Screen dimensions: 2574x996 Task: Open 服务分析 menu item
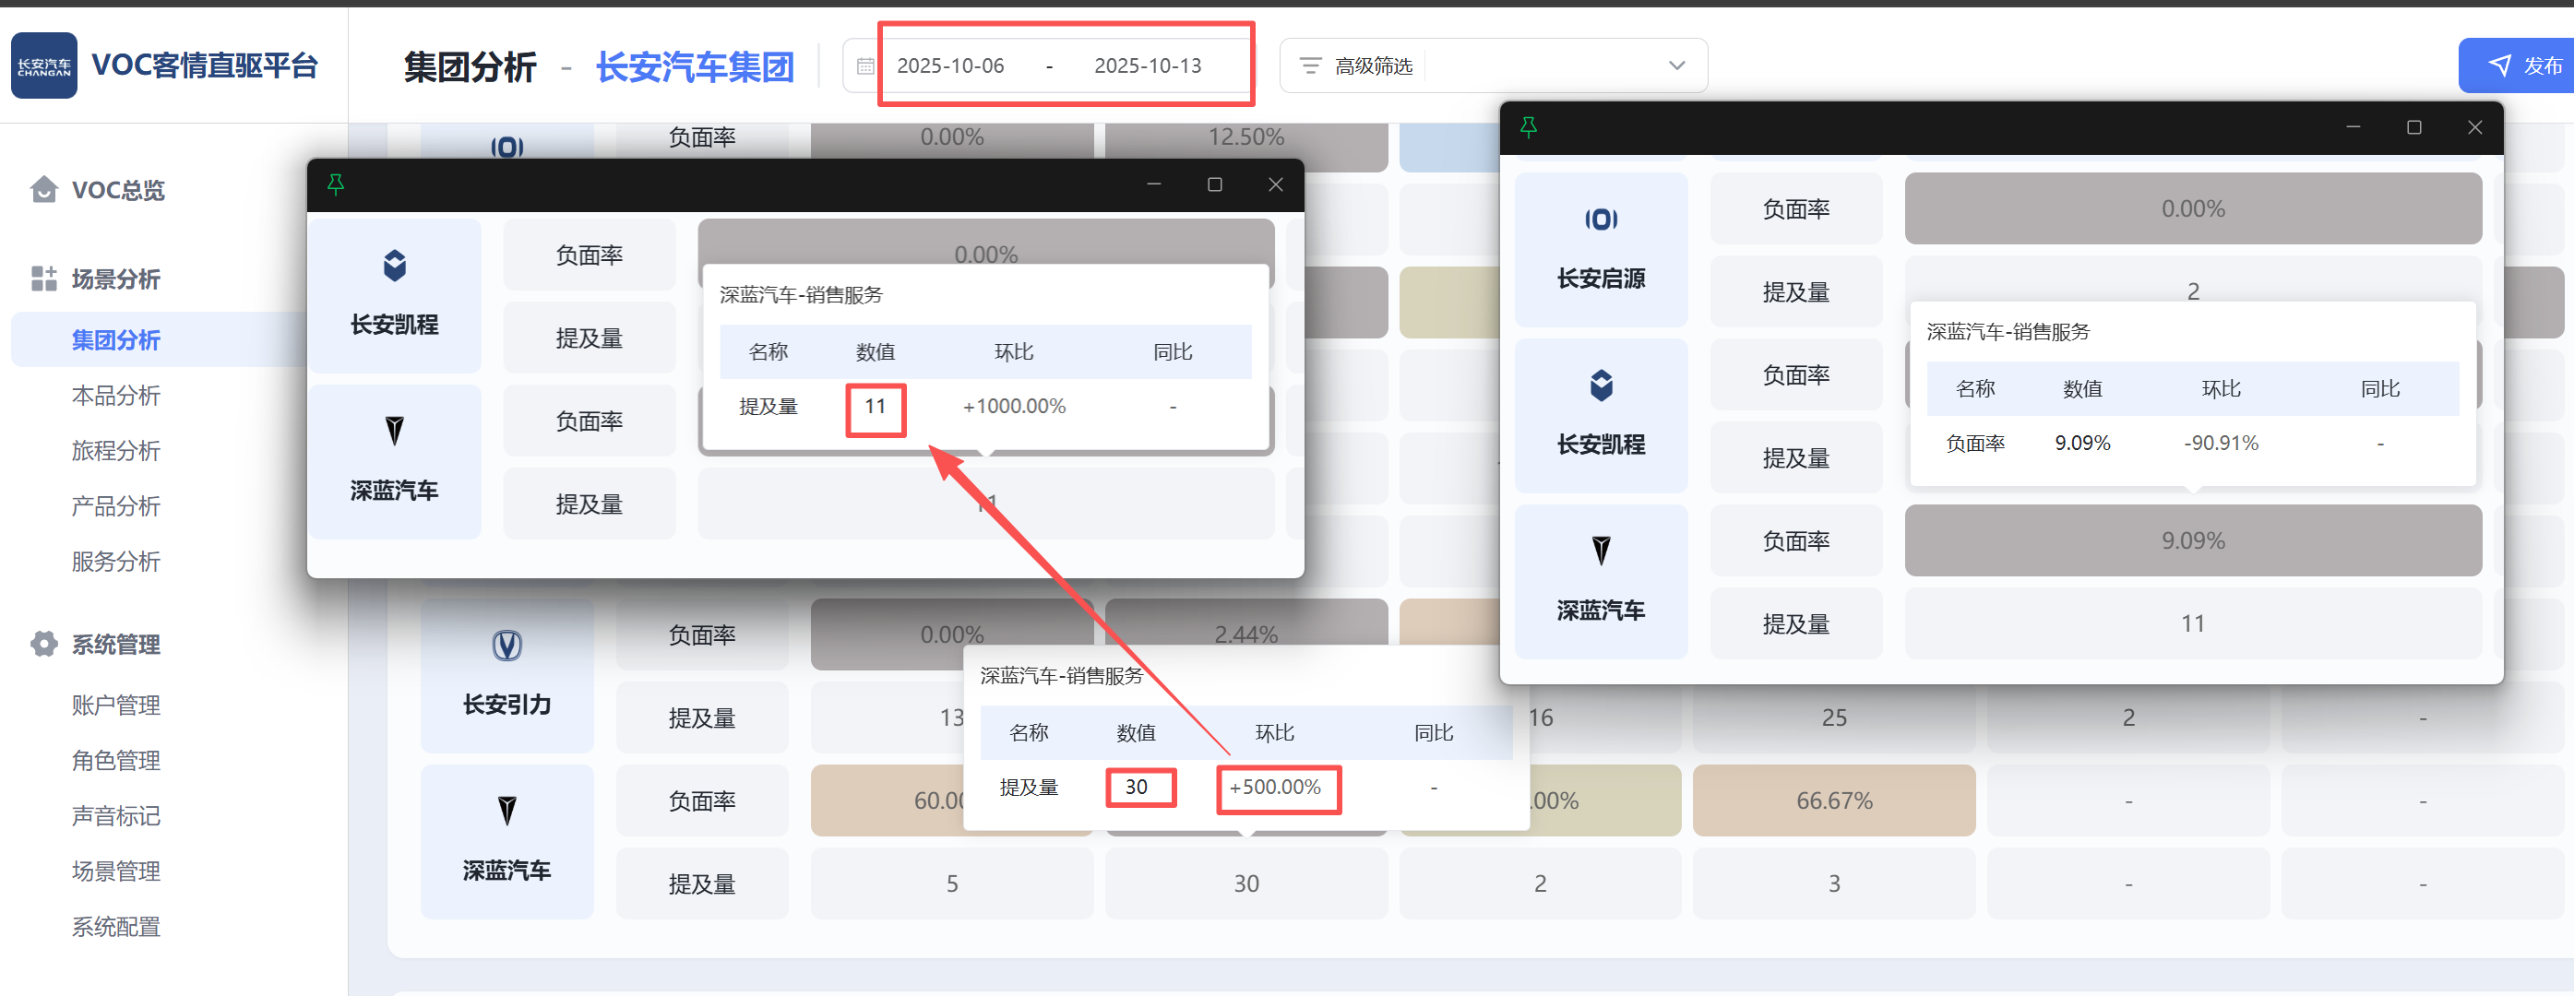pos(116,562)
